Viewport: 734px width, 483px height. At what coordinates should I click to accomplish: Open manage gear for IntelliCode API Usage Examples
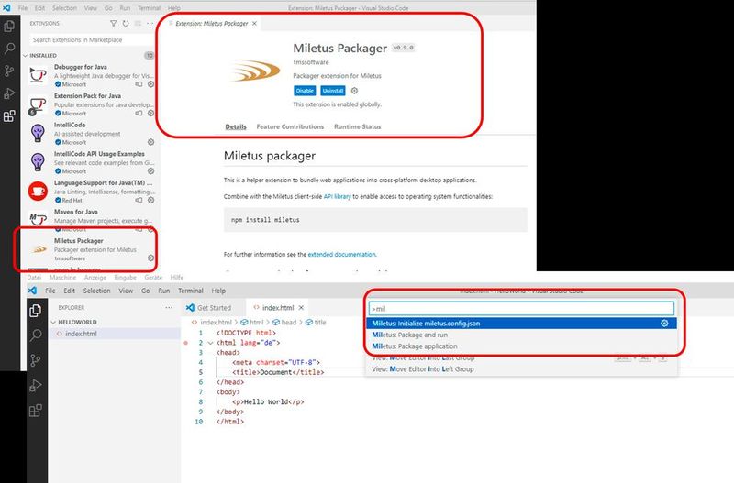pos(150,171)
